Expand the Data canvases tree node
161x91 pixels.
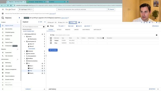(x=24, y=54)
